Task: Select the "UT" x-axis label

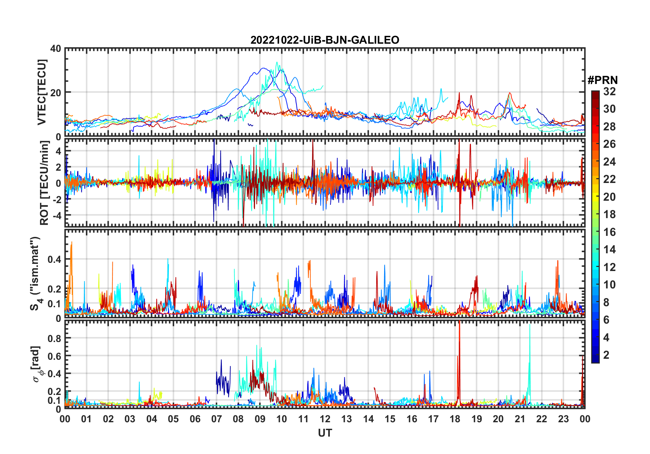Action: tap(325, 433)
